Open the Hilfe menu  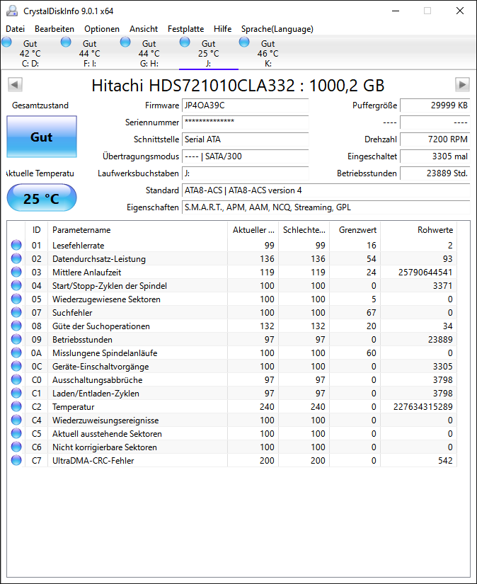pos(223,29)
